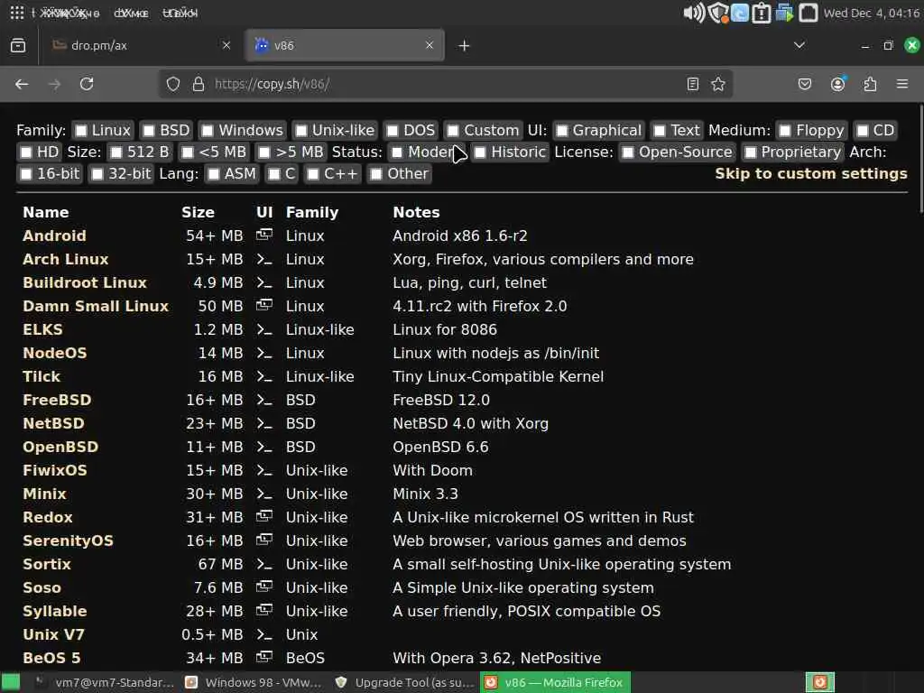
Task: Reload the current page
Action: 87,84
